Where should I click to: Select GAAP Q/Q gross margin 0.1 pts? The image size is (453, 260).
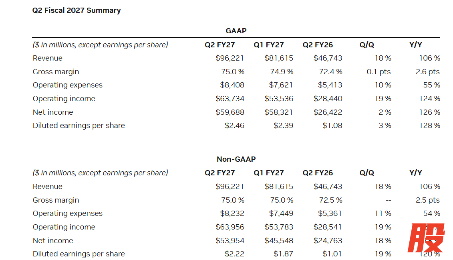coord(379,72)
